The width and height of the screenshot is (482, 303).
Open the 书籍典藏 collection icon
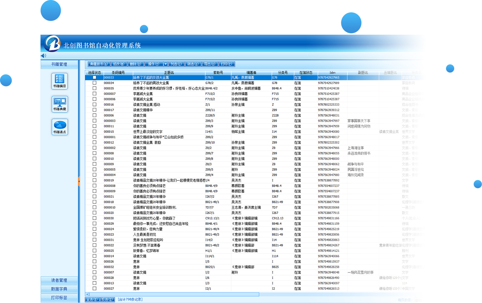tap(59, 104)
